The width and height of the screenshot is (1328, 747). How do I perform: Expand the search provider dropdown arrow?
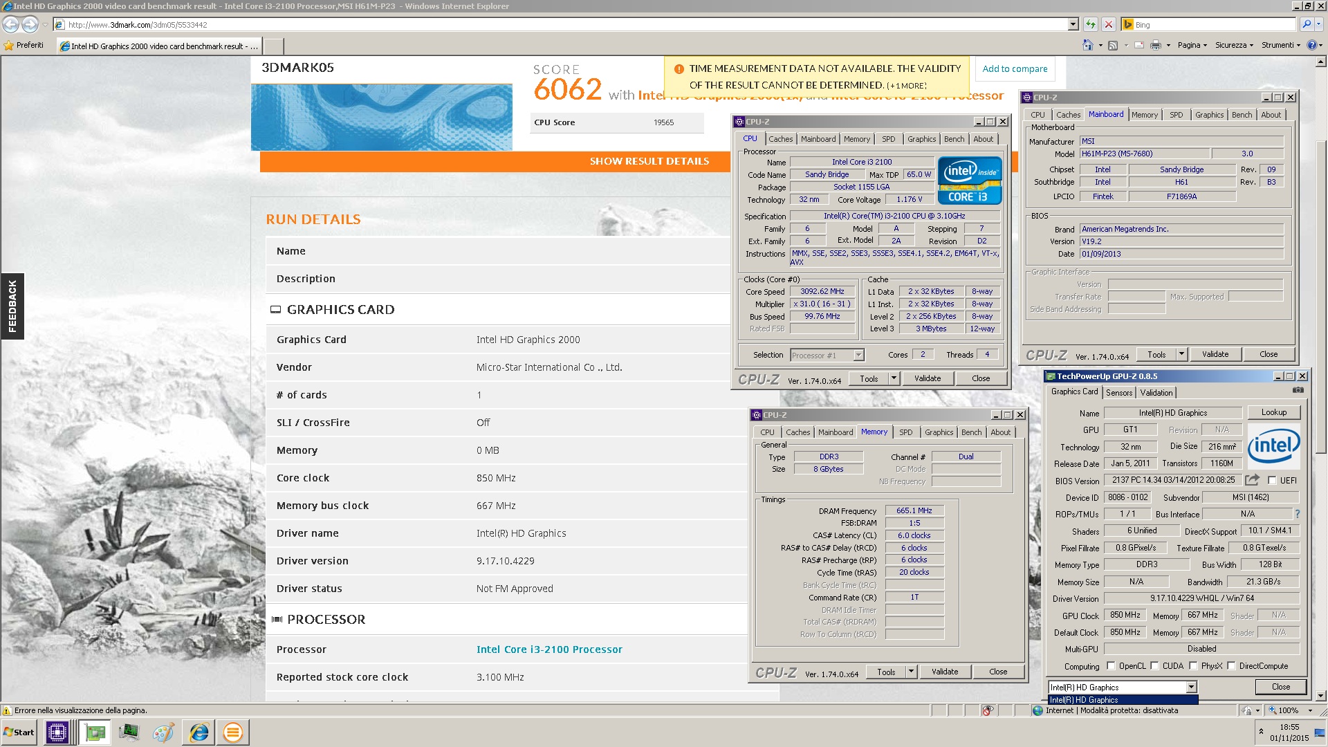click(1318, 24)
